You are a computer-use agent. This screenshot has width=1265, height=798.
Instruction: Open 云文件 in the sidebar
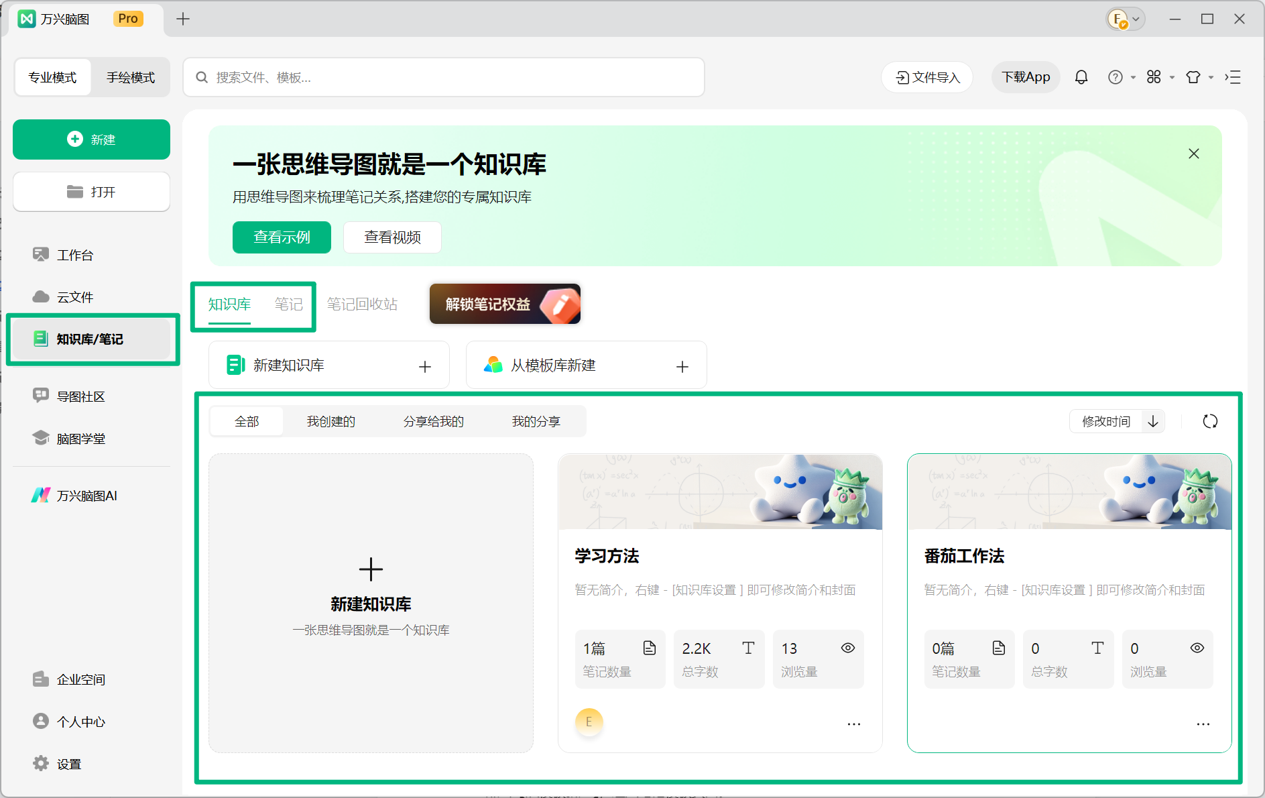[91, 297]
